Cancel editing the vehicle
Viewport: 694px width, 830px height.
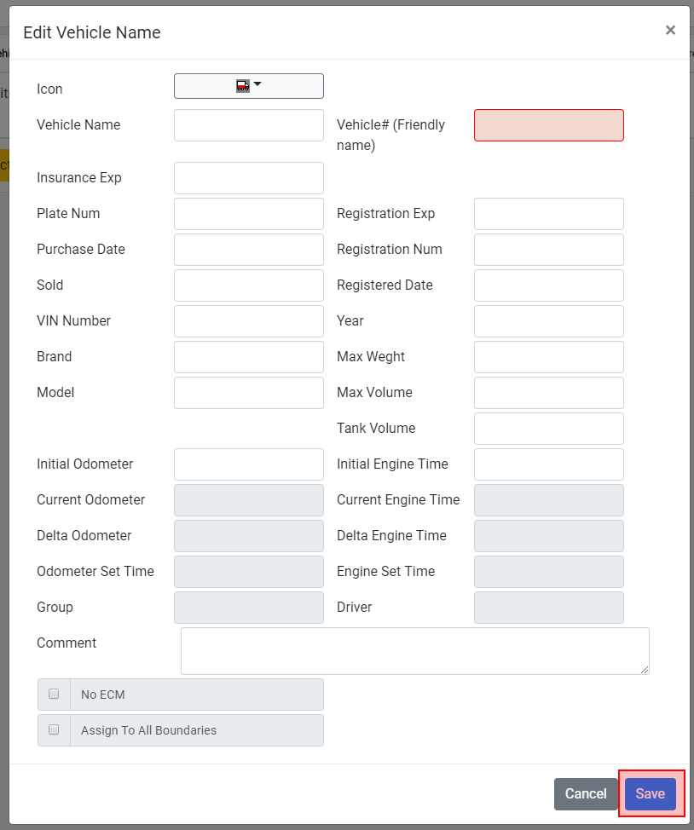coord(586,793)
